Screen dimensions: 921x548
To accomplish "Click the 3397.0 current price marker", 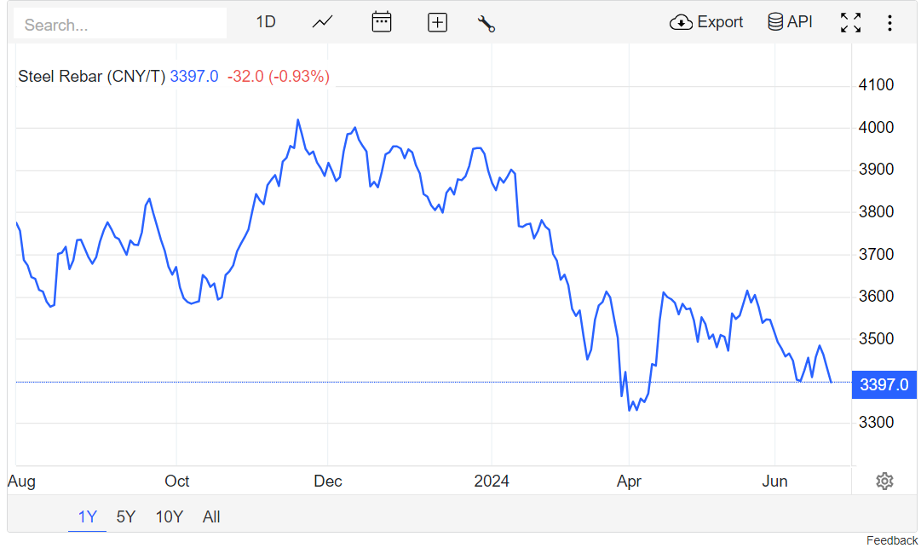I will coord(884,384).
